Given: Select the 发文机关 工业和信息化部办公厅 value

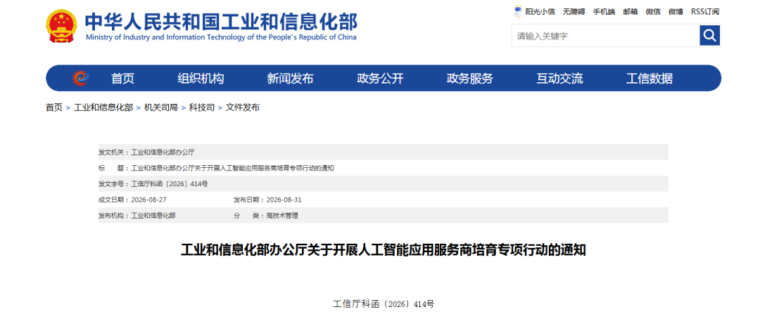Looking at the screenshot, I should pyautogui.click(x=163, y=152).
